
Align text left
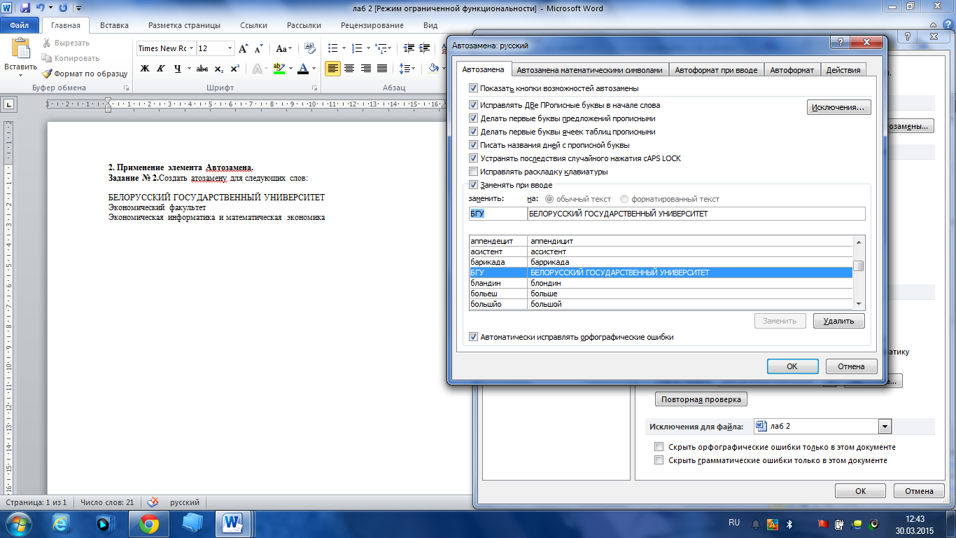tap(333, 69)
